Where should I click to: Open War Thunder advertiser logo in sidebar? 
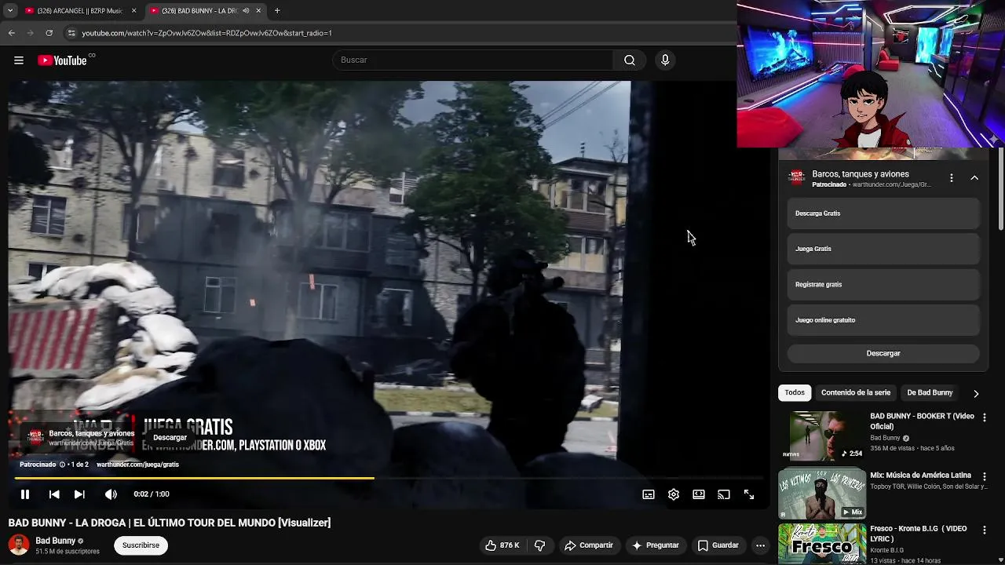(x=797, y=178)
